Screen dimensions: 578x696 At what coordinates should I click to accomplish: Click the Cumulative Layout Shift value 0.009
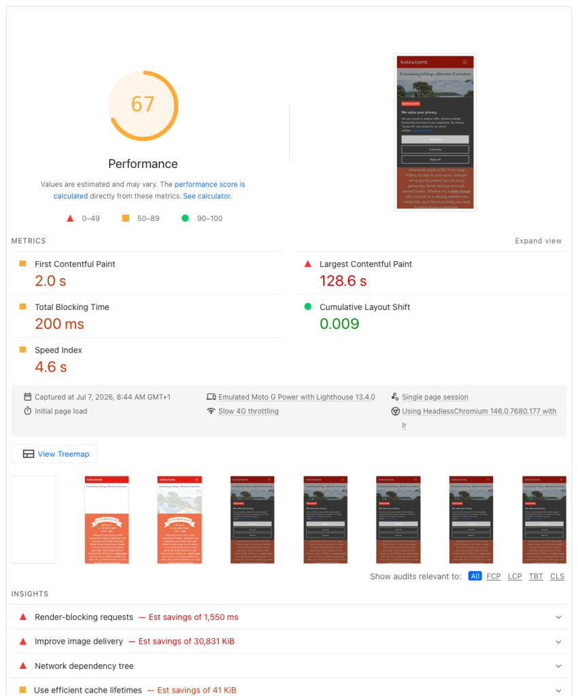(339, 324)
